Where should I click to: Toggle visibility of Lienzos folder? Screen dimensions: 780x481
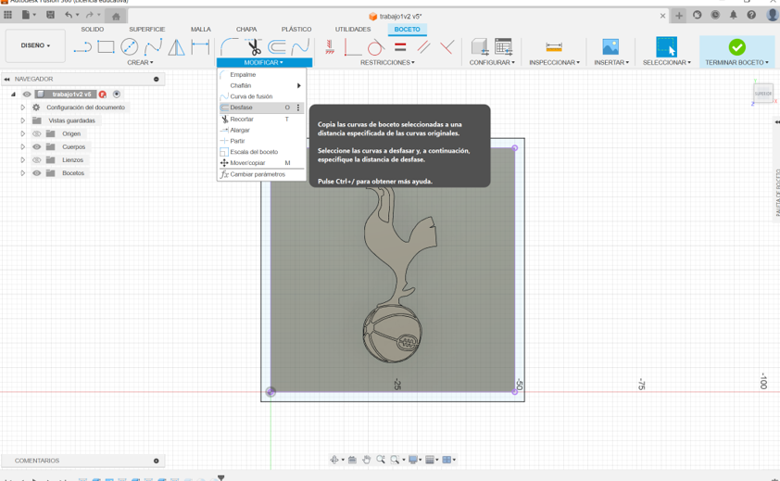(36, 159)
